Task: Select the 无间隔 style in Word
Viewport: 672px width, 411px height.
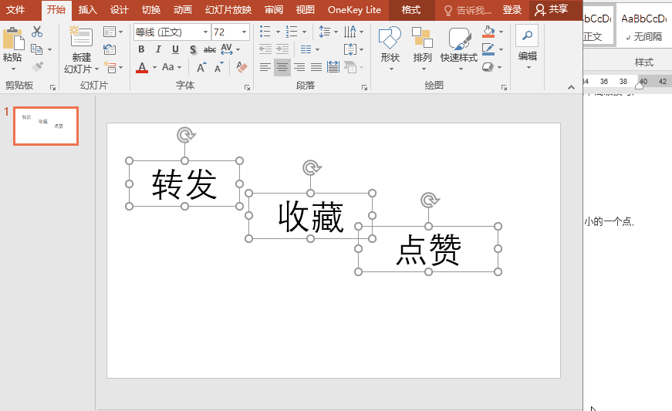Action: (643, 26)
